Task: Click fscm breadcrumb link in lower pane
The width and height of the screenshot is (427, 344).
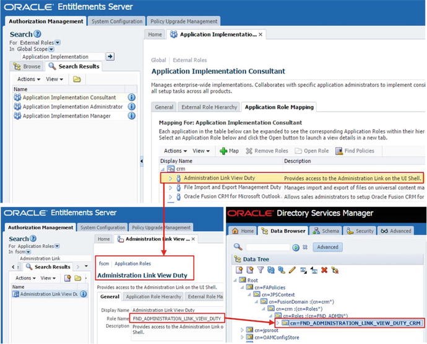Action: (104, 263)
